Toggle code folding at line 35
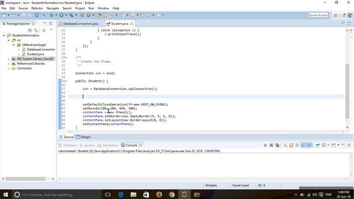 click(66, 81)
